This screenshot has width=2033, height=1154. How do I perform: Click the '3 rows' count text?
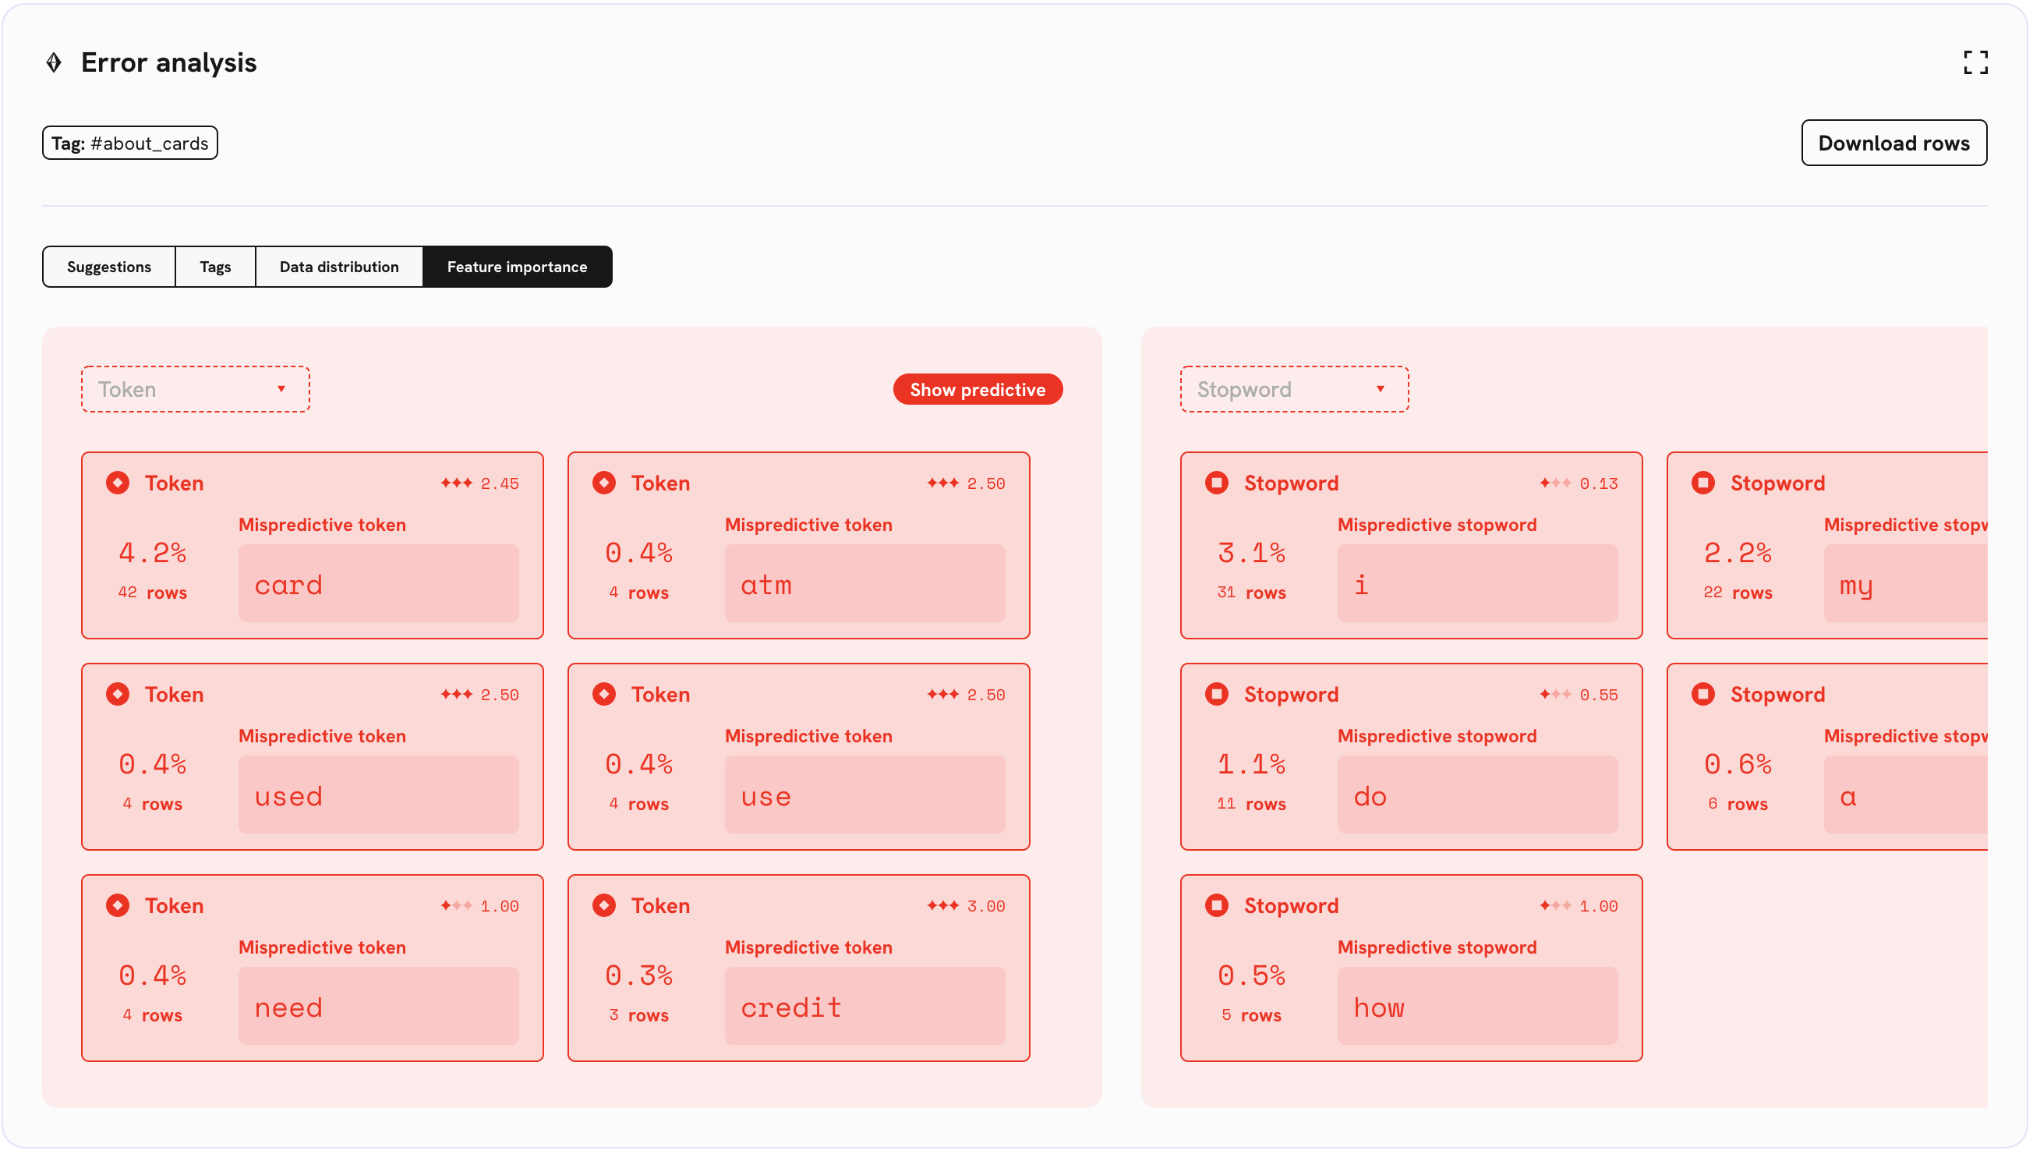point(639,1017)
